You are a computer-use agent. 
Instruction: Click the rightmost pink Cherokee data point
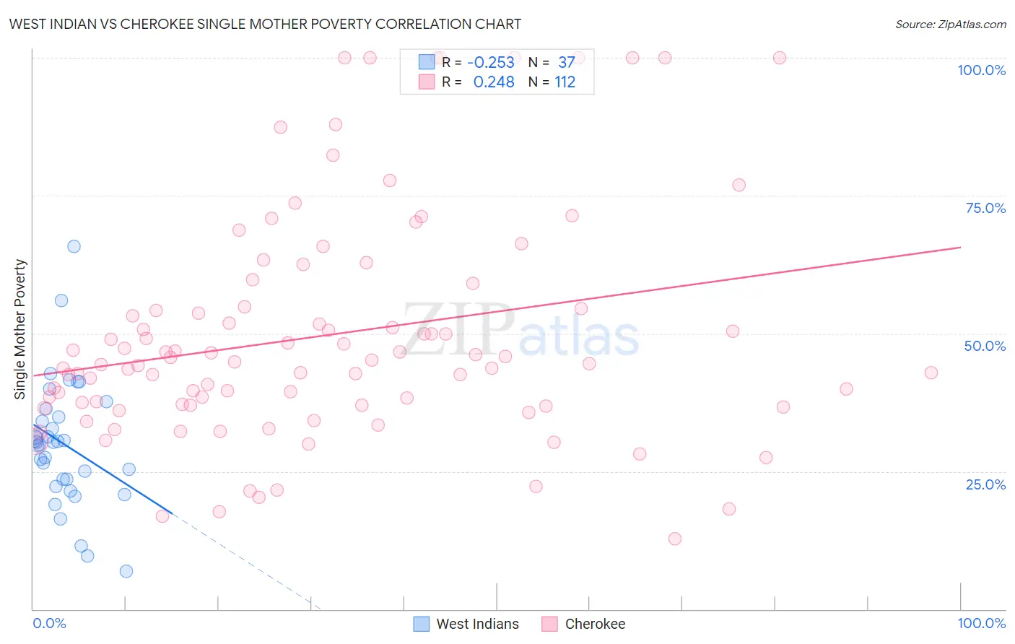[931, 373]
